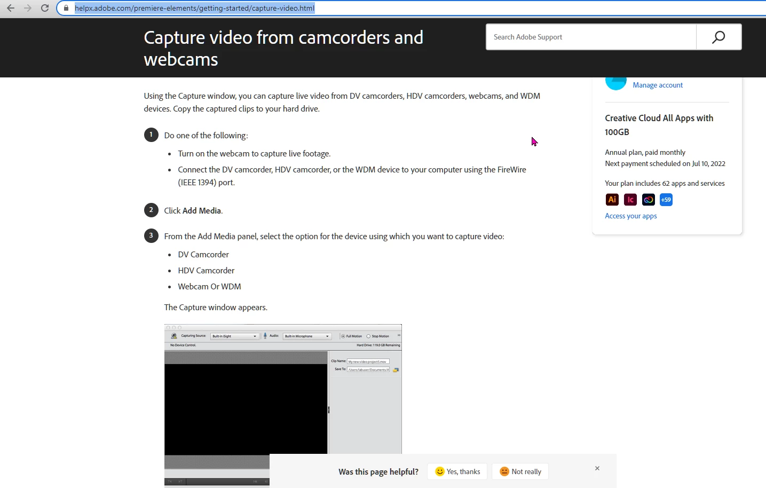
Task: Click the Next payment scheduled date text
Action: [x=665, y=163]
